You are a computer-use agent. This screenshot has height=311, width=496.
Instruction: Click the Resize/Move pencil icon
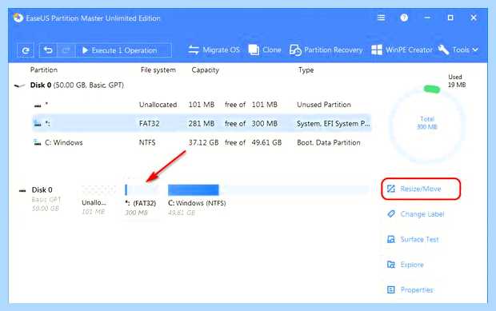click(391, 189)
